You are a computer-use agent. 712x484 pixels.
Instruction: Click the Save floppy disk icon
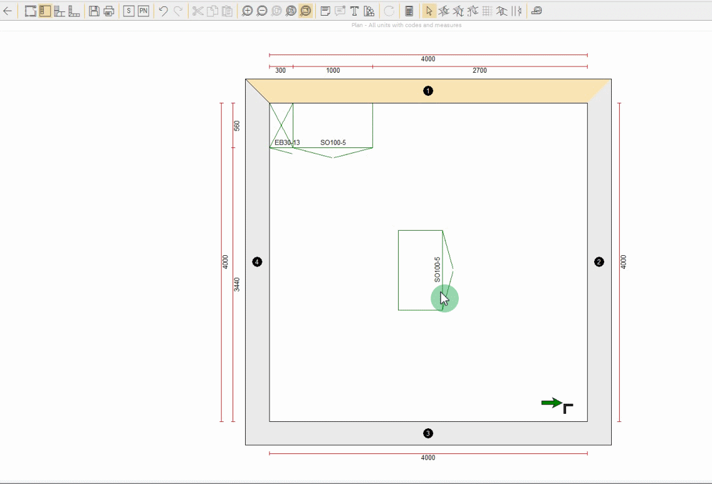94,11
